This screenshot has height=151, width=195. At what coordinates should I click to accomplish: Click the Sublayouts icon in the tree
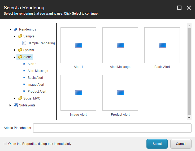[x=16, y=105]
